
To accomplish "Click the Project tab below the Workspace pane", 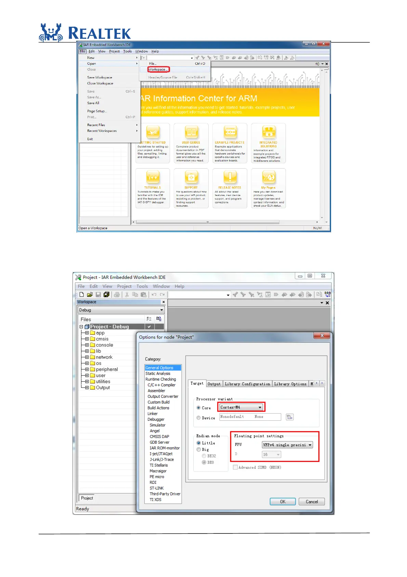I will pyautogui.click(x=87, y=498).
